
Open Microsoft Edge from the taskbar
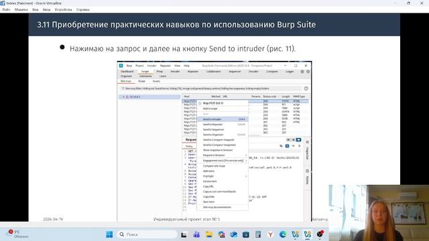click(x=283, y=234)
